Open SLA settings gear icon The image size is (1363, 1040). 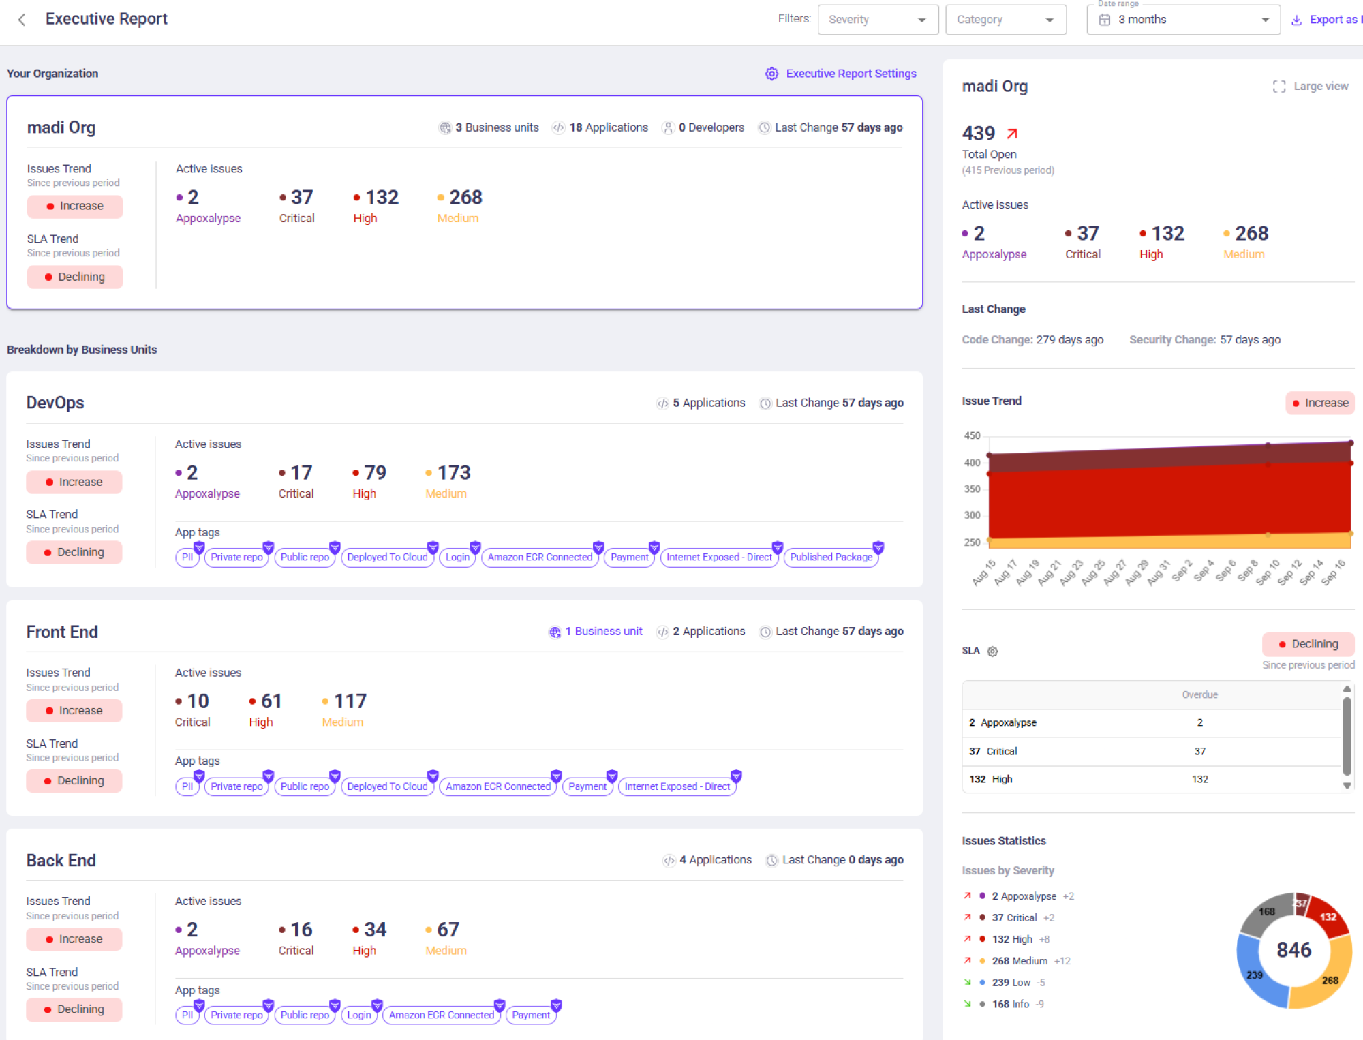click(992, 652)
